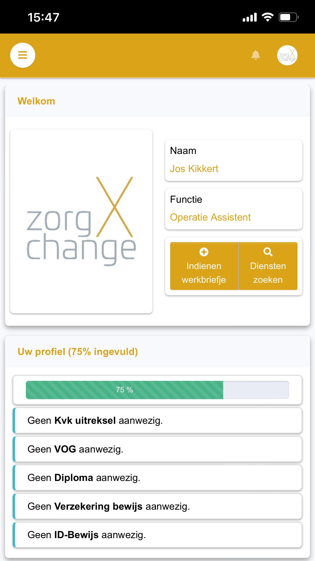Screen dimensions: 315x561
Task: Click the Operatie Assistent function card
Action: 234,209
